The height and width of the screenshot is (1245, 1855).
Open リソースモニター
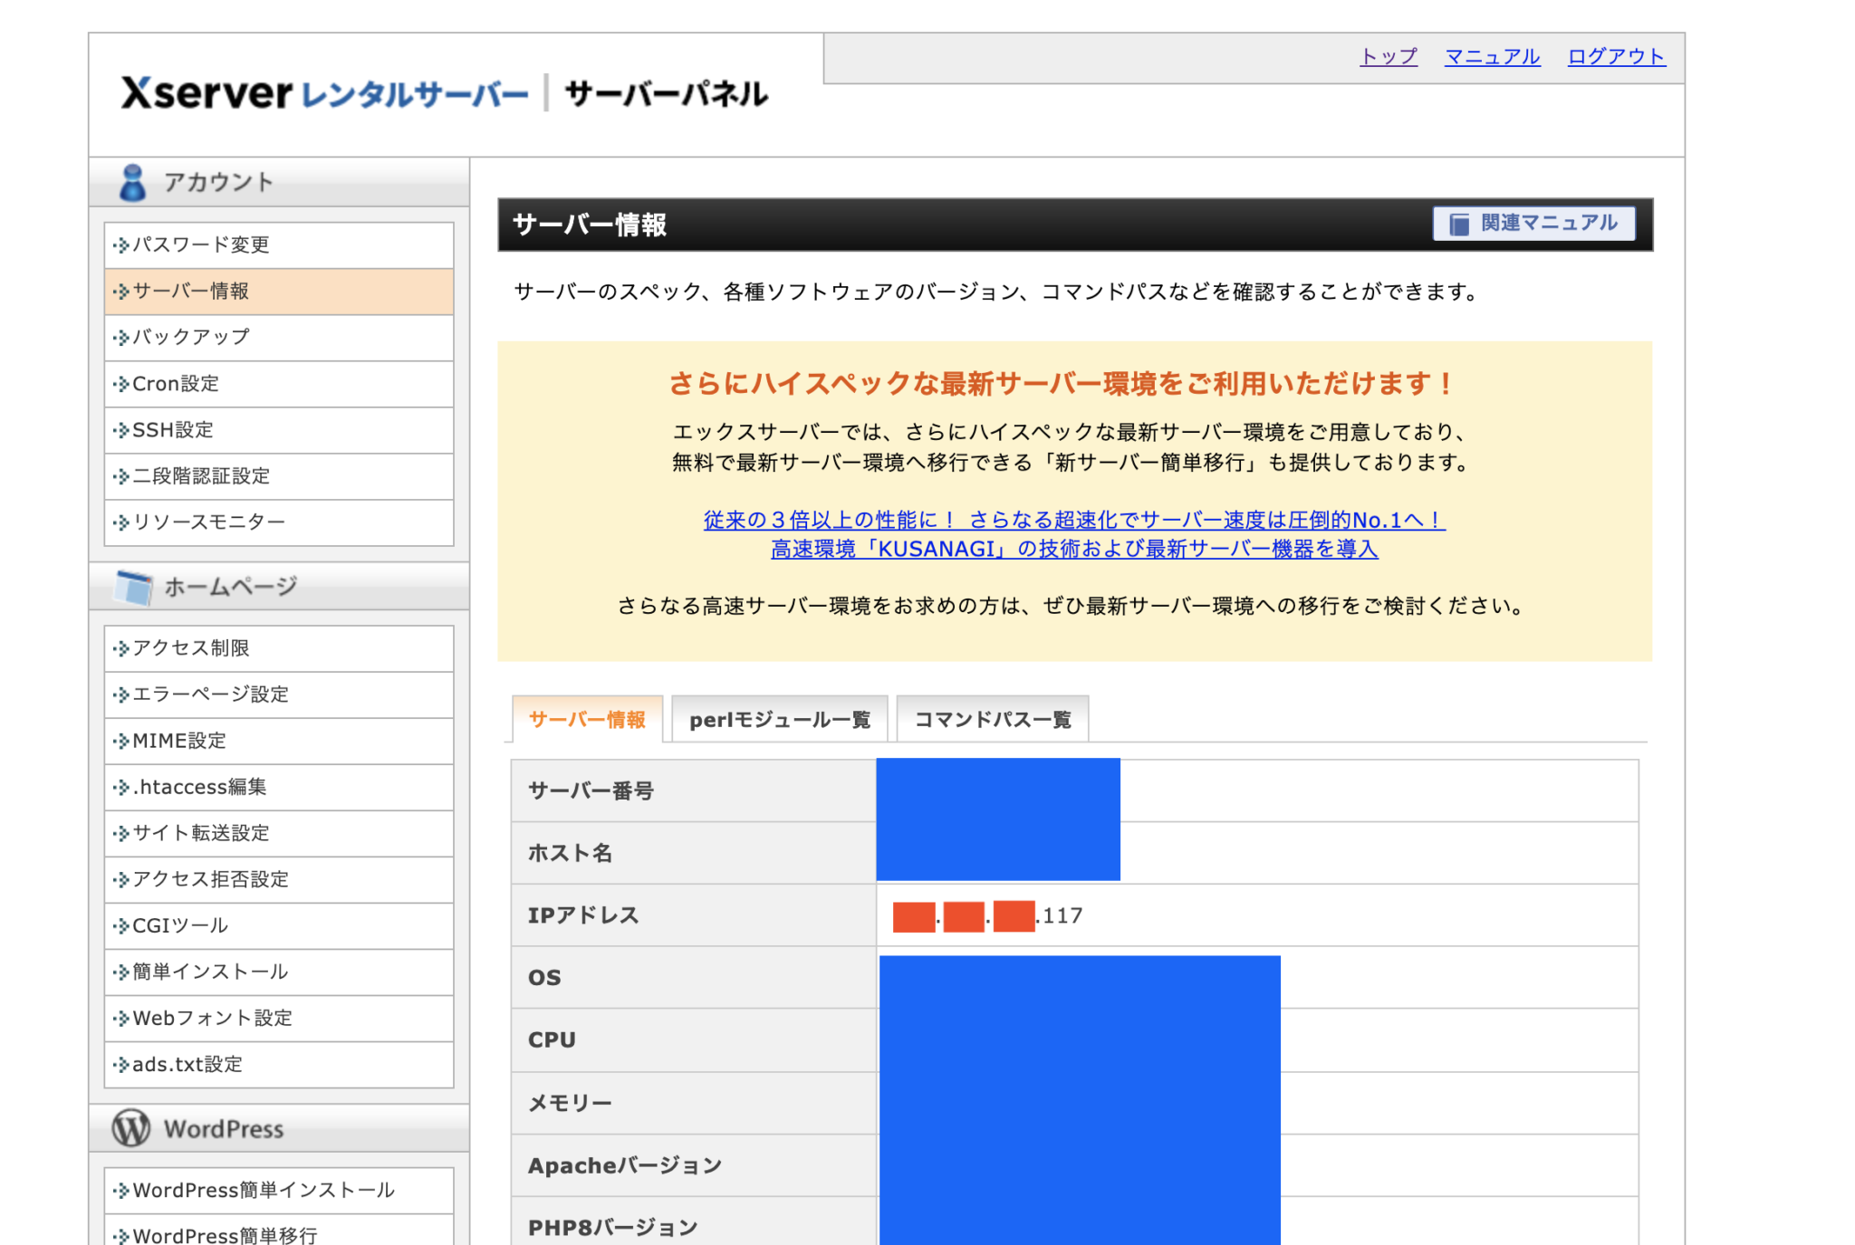[207, 522]
